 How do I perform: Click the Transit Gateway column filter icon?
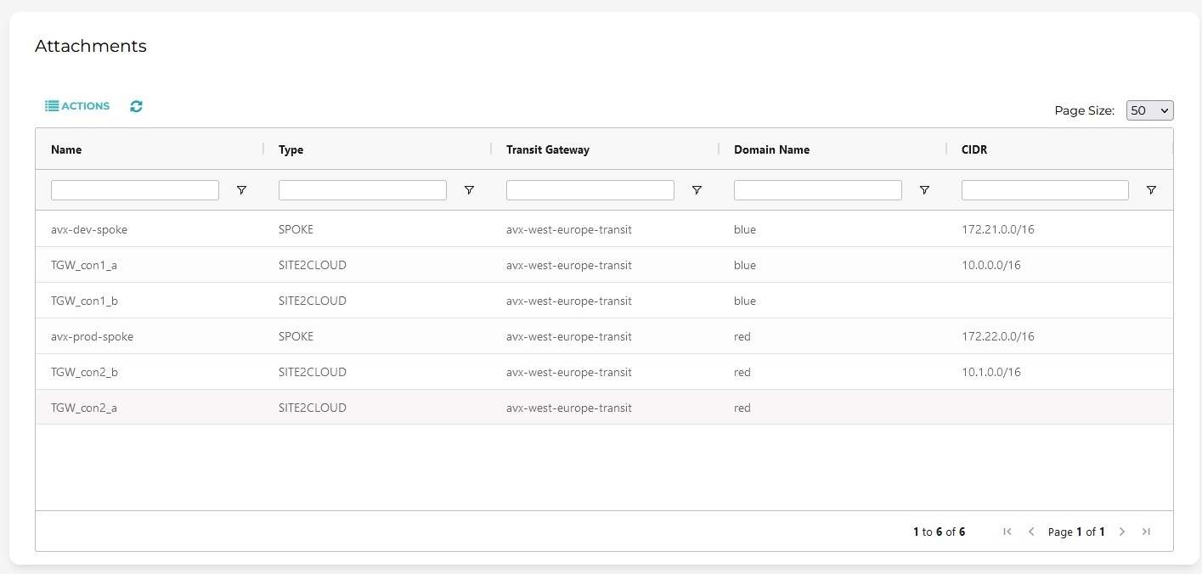(697, 190)
